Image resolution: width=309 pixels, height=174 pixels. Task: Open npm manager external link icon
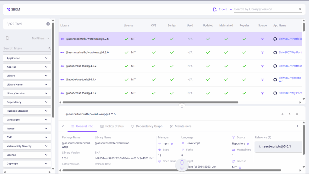point(172,144)
